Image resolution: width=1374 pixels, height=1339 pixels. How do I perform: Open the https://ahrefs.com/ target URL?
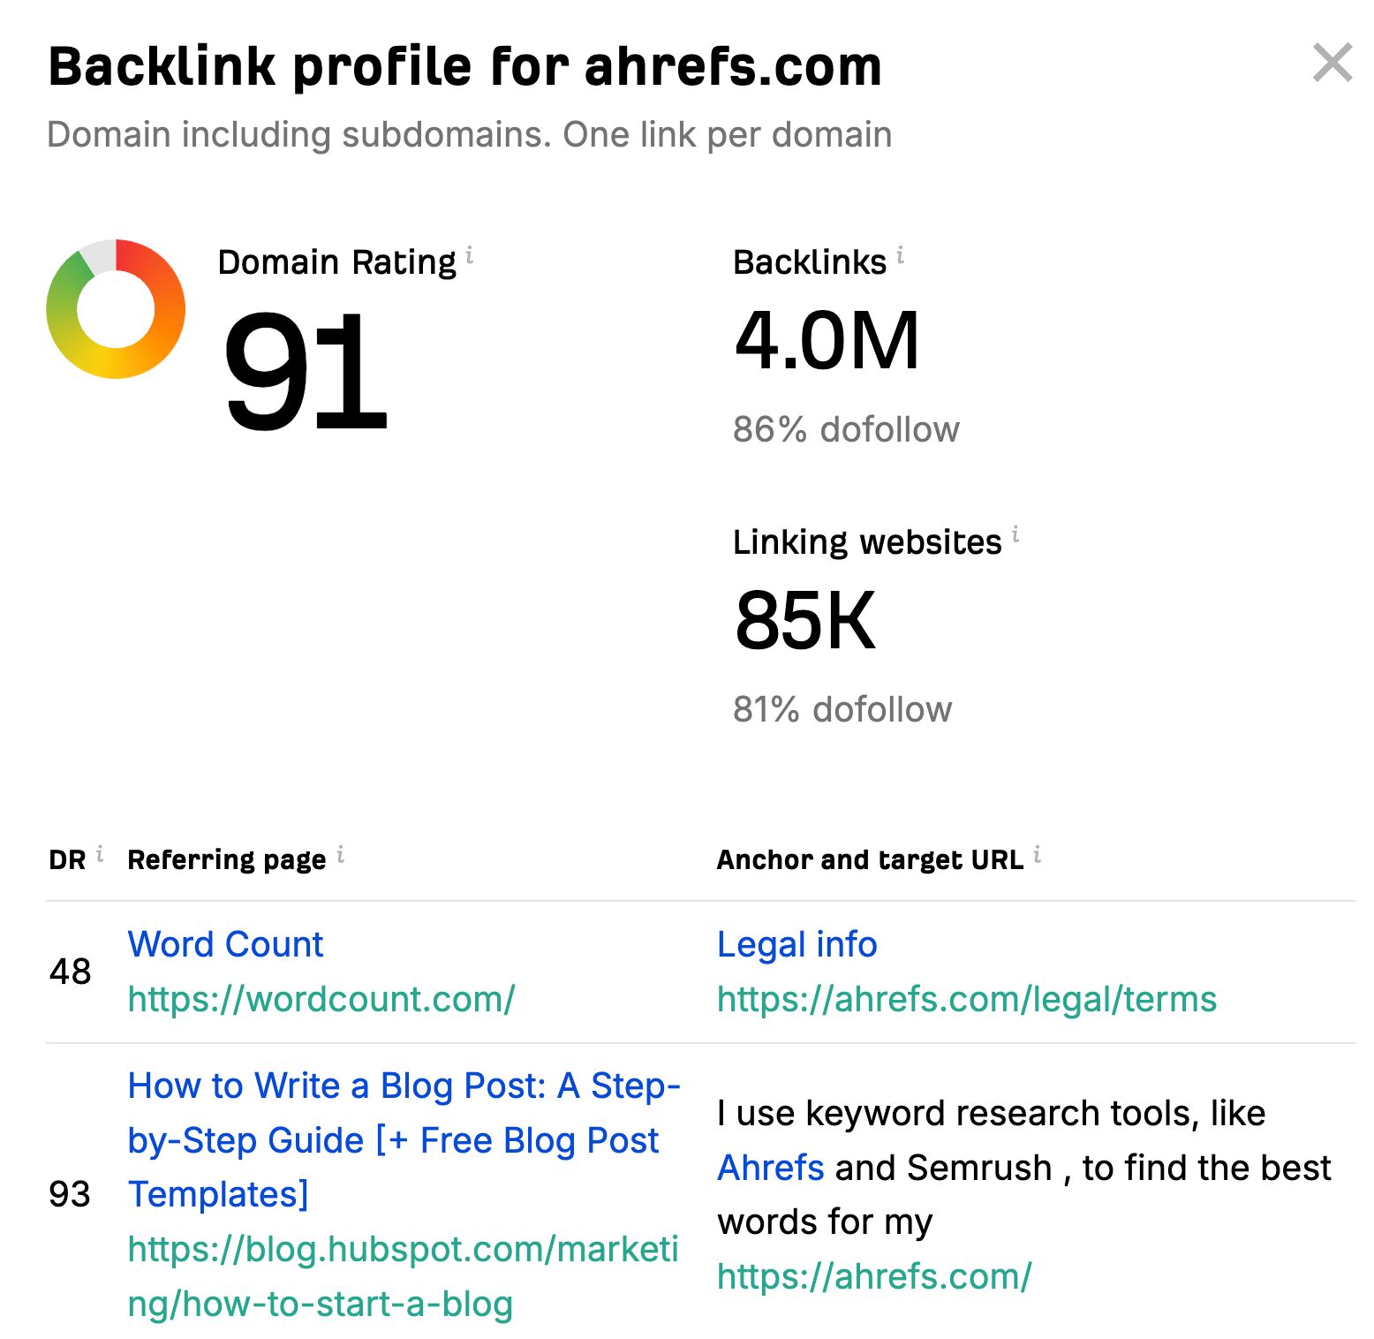tap(874, 1275)
